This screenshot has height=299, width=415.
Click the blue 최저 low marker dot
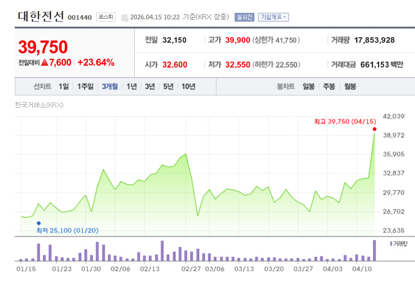tap(39, 223)
